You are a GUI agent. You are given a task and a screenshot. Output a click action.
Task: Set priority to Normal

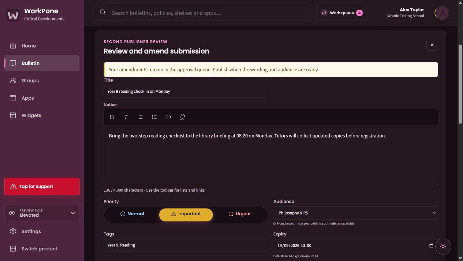pos(132,214)
